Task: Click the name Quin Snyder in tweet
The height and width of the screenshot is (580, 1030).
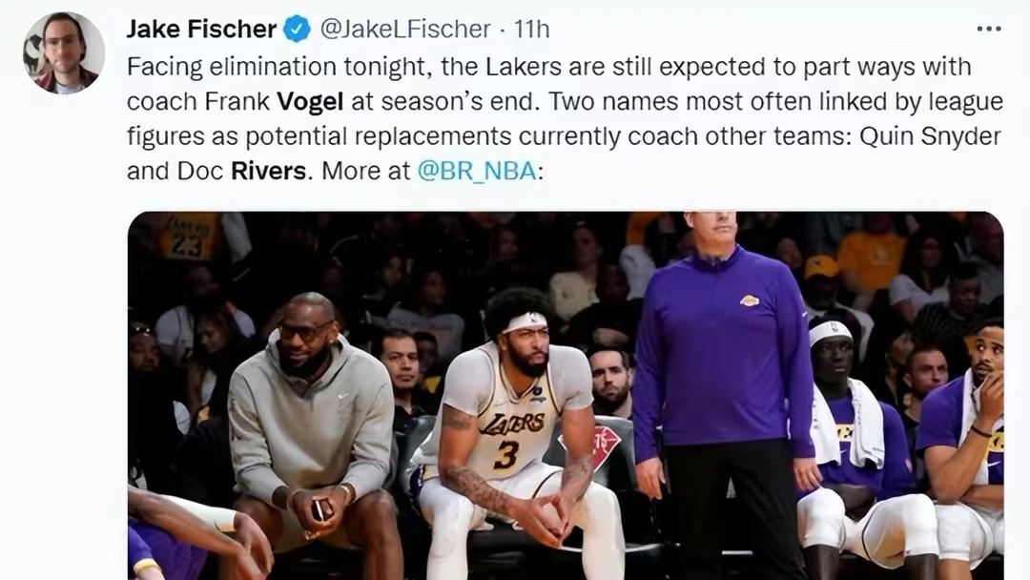Action: pyautogui.click(x=931, y=135)
